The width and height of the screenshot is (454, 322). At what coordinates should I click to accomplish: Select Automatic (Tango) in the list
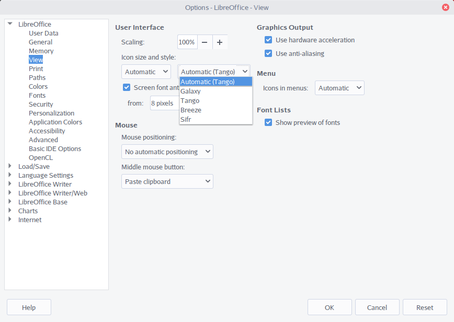(215, 82)
